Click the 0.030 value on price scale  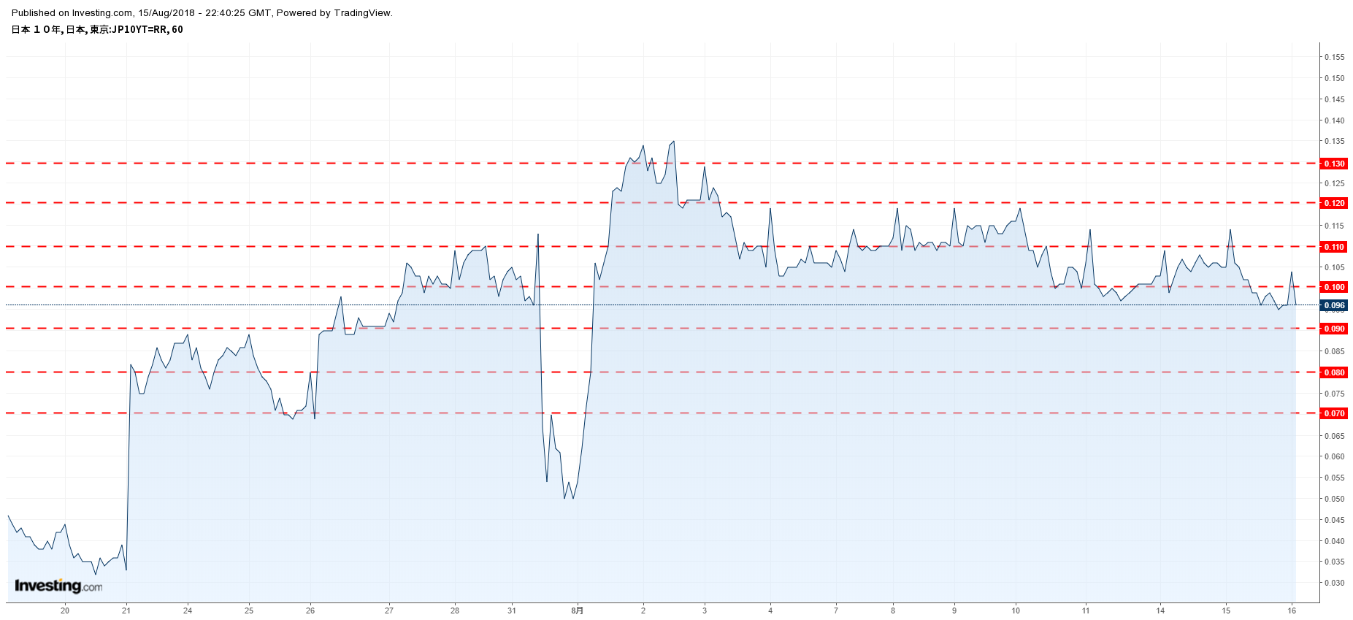pos(1334,583)
